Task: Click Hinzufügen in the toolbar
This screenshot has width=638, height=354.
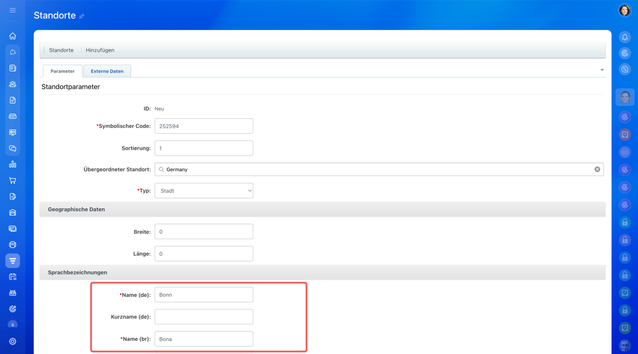Action: tap(100, 50)
